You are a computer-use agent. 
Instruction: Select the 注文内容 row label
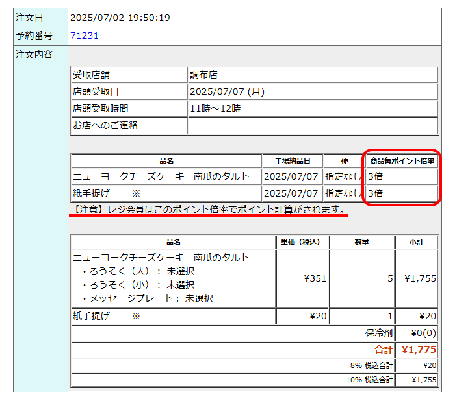click(34, 54)
